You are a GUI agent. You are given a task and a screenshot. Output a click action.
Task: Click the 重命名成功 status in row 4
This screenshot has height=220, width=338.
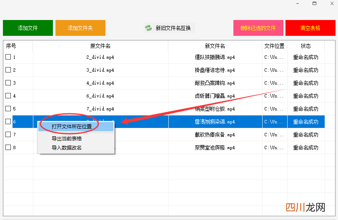pyautogui.click(x=306, y=96)
